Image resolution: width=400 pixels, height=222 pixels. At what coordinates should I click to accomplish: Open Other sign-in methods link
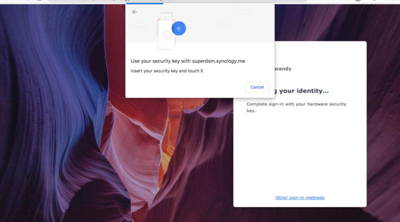point(299,198)
